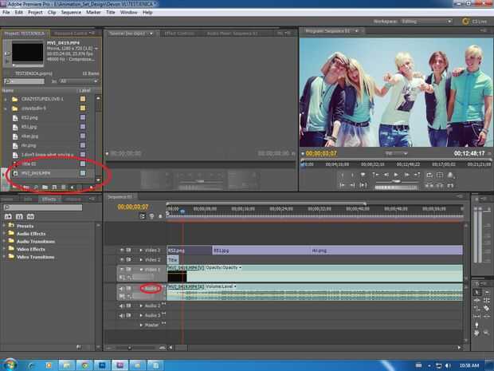Toggle Audio 2 track lock box
The width and height of the screenshot is (494, 371).
point(128,306)
